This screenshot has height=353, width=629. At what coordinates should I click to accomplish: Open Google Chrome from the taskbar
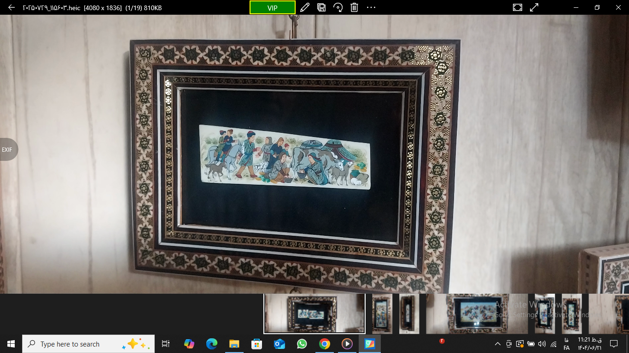324,344
